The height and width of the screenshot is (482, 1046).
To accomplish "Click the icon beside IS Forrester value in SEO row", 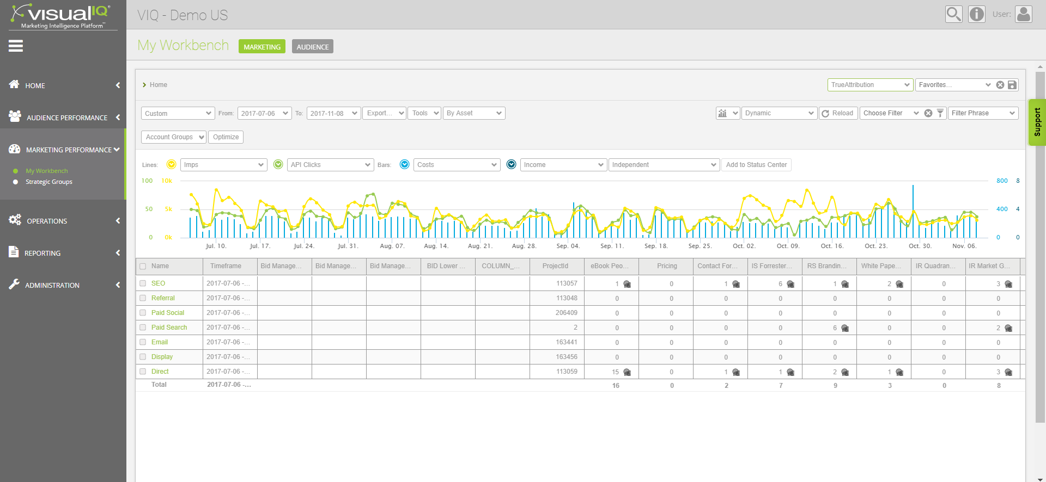I will coord(790,284).
